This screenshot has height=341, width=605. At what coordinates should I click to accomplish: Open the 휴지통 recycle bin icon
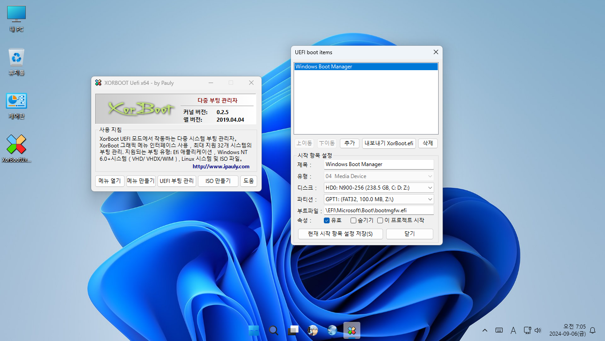click(16, 62)
